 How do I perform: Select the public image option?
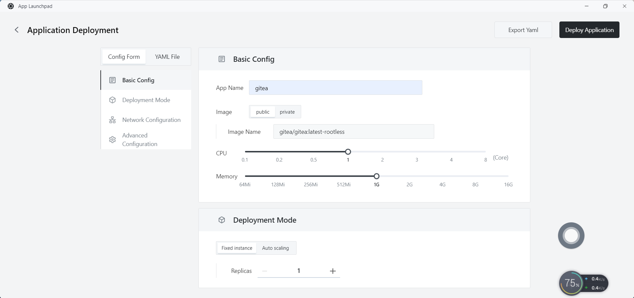(263, 112)
